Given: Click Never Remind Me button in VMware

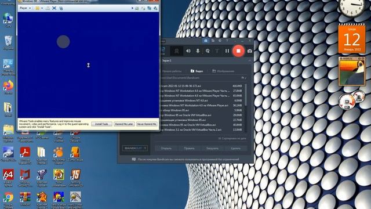Looking at the screenshot, I should [x=147, y=124].
